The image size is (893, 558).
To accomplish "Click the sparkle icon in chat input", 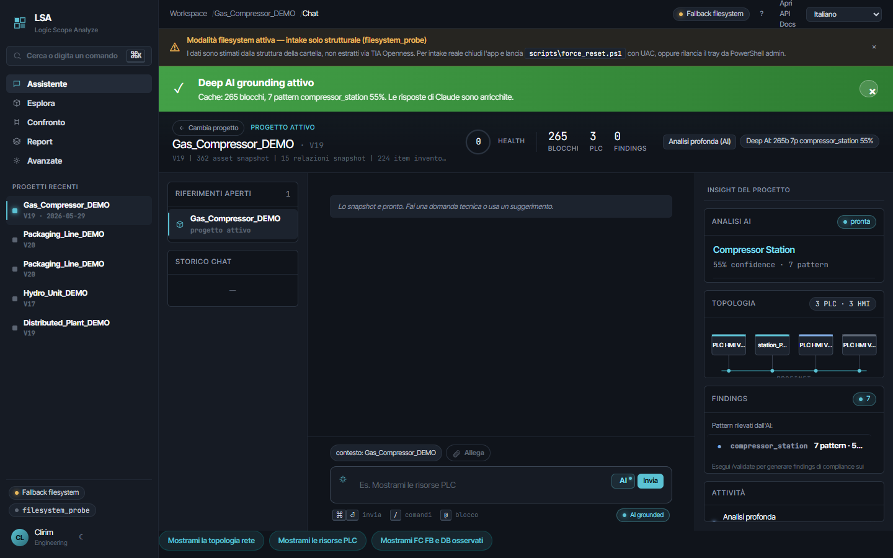I will pos(343,479).
